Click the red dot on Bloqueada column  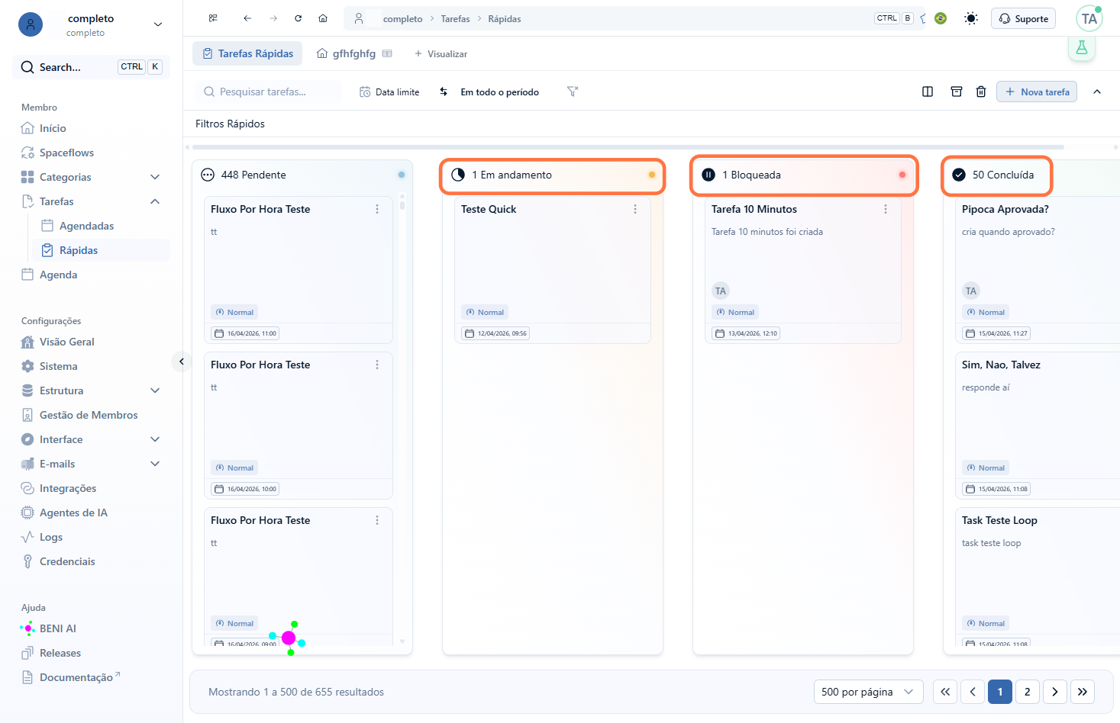click(x=902, y=175)
